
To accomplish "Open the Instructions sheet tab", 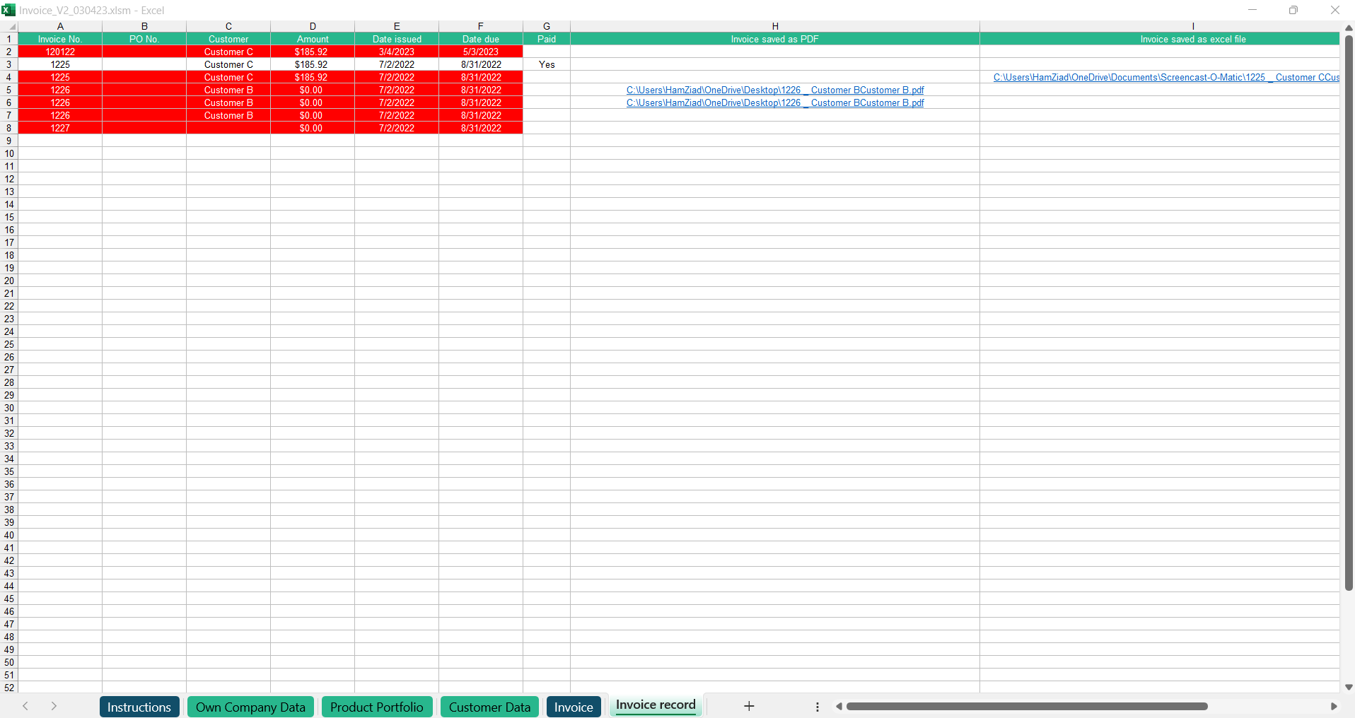I will pyautogui.click(x=139, y=707).
